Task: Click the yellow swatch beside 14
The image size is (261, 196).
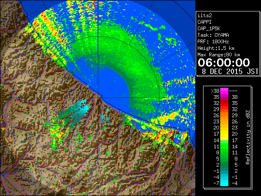Action: (x=224, y=138)
